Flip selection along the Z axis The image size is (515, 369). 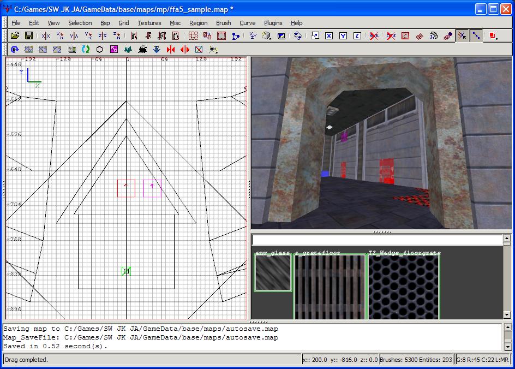[102, 35]
